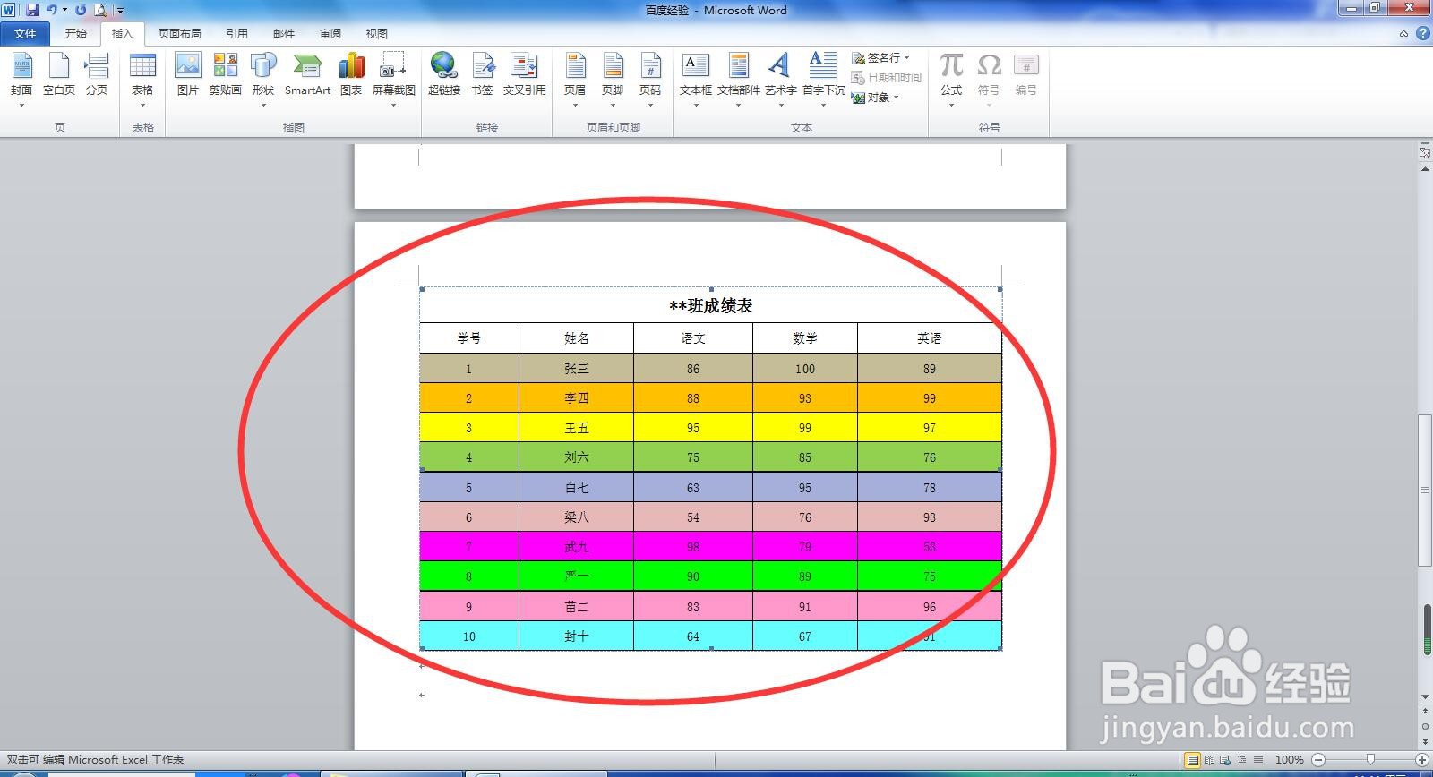Viewport: 1433px width, 777px height.
Task: Click the scroll up arrow
Action: click(x=1425, y=168)
